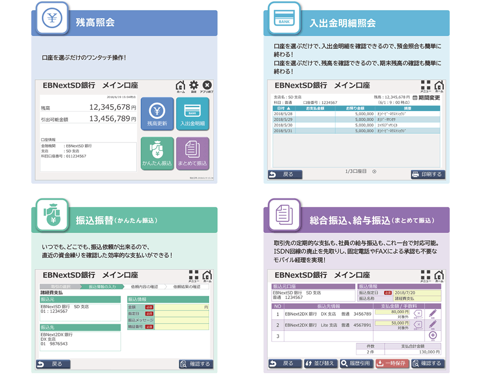
Task: Select the 振込情報の入力 step
Action: coord(102,286)
